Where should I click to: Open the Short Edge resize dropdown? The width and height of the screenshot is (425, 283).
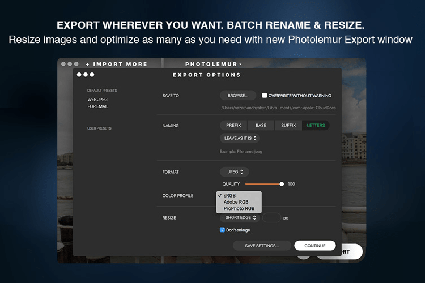coord(240,218)
